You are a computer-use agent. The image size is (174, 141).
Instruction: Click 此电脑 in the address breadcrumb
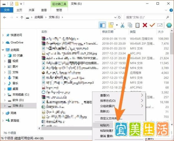pyautogui.click(x=39, y=17)
